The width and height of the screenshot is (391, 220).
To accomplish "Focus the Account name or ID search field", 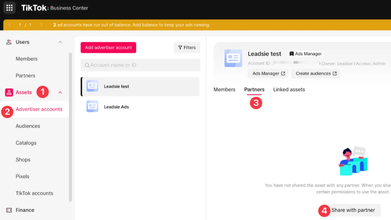I will 140,65.
